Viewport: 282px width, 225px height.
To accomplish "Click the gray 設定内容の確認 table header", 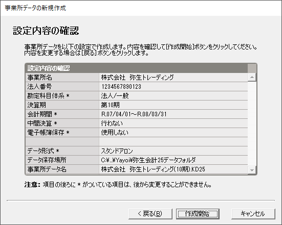I will point(137,68).
